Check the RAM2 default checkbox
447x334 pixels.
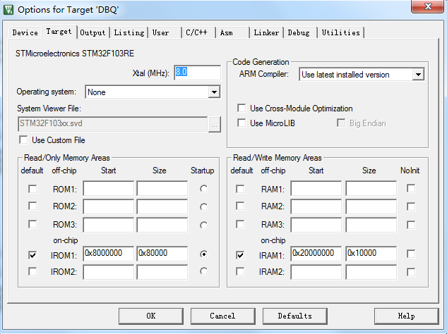coord(240,206)
